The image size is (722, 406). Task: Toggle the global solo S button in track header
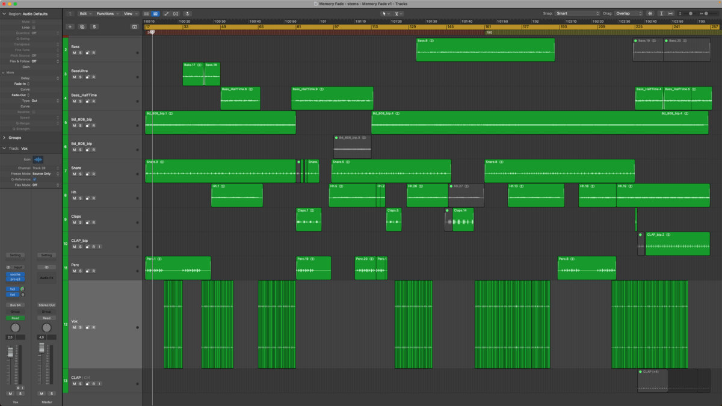point(94,27)
